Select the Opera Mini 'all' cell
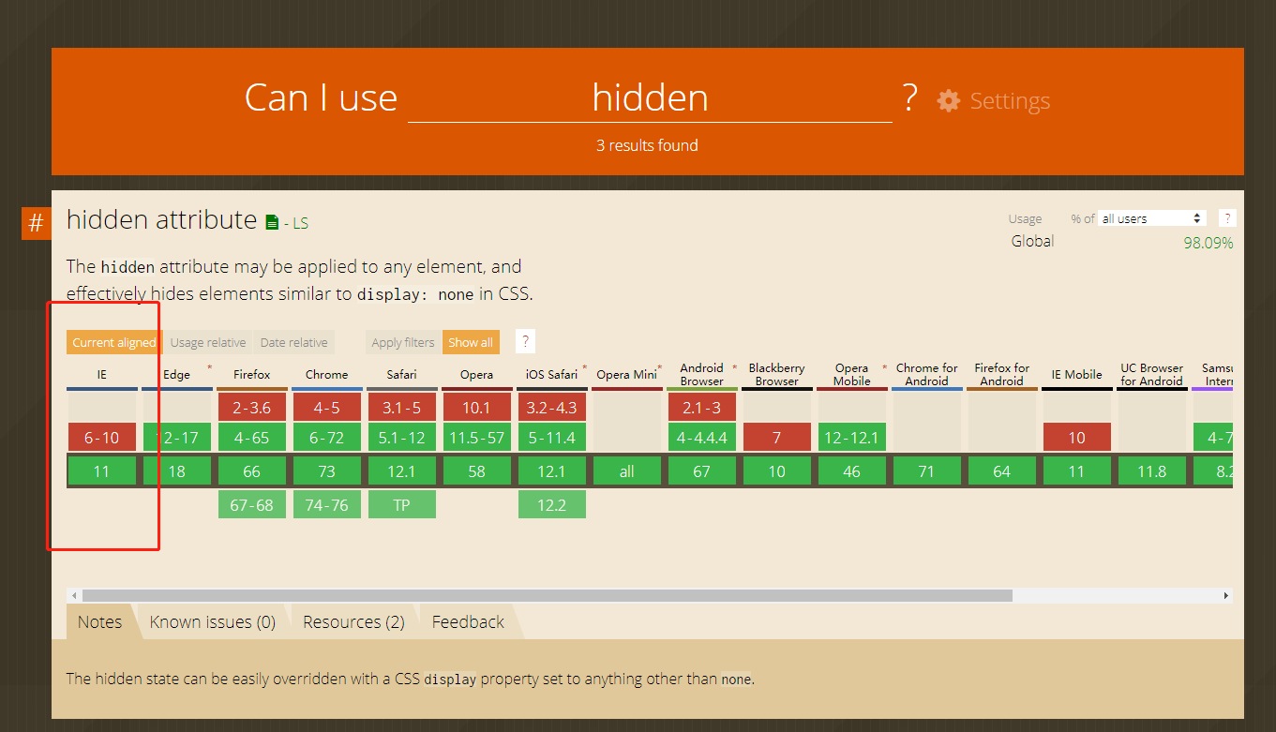 [627, 471]
